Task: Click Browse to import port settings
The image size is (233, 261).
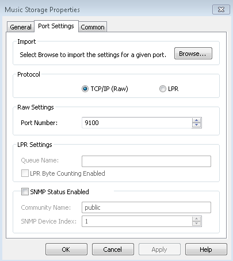Action: tap(193, 54)
